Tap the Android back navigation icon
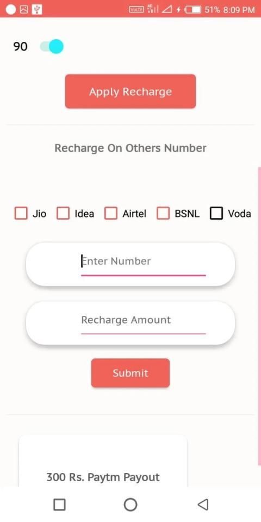The image size is (261, 522). coord(203,505)
